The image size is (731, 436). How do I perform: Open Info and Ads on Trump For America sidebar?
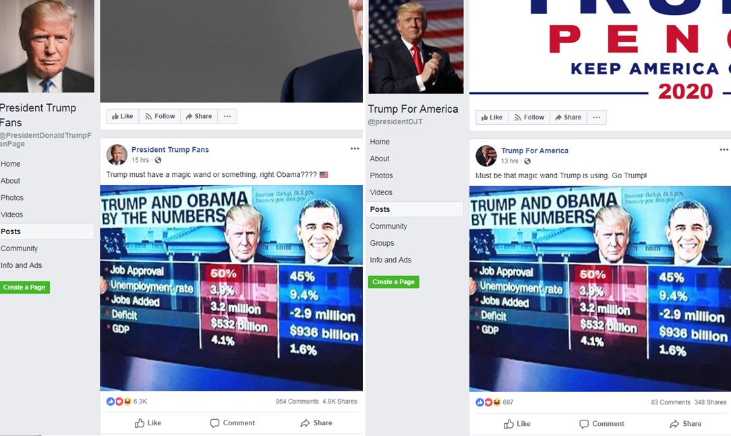(x=390, y=260)
